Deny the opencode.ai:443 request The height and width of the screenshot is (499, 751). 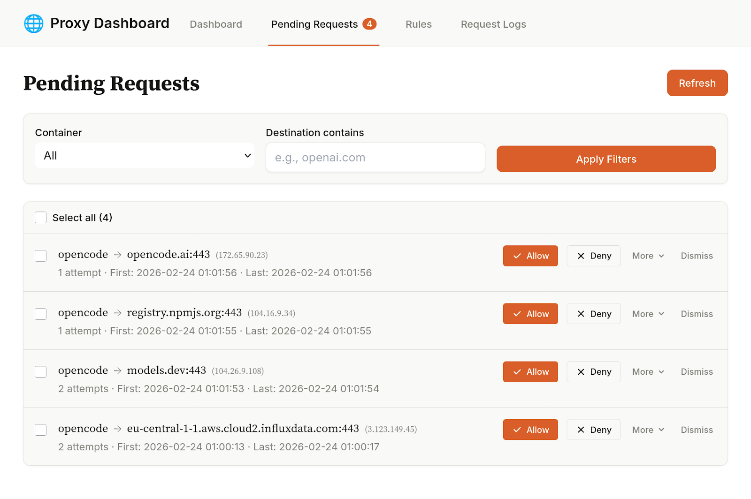593,256
